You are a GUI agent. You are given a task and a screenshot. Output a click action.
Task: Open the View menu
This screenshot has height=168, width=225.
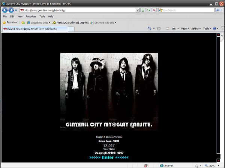coord(20,16)
